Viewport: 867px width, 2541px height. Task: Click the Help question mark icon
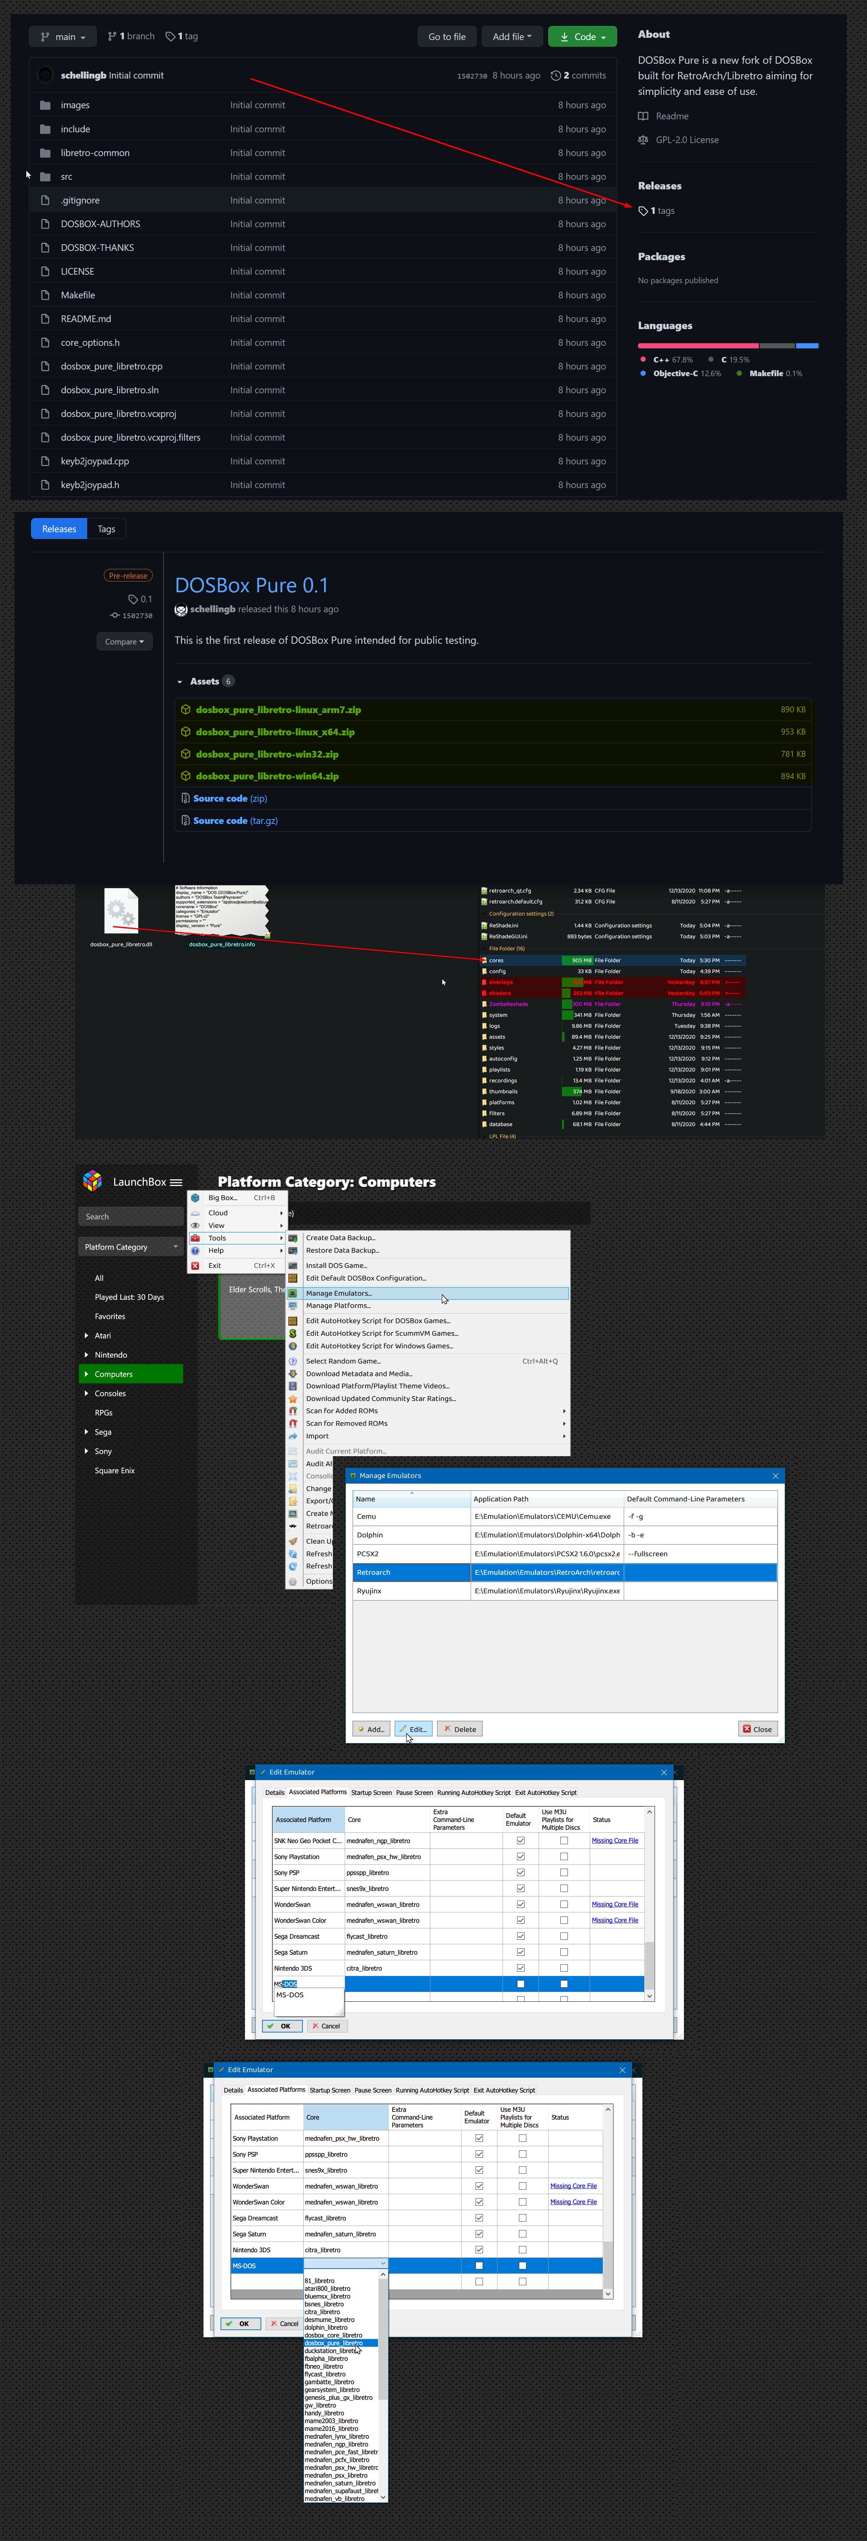pos(195,1251)
